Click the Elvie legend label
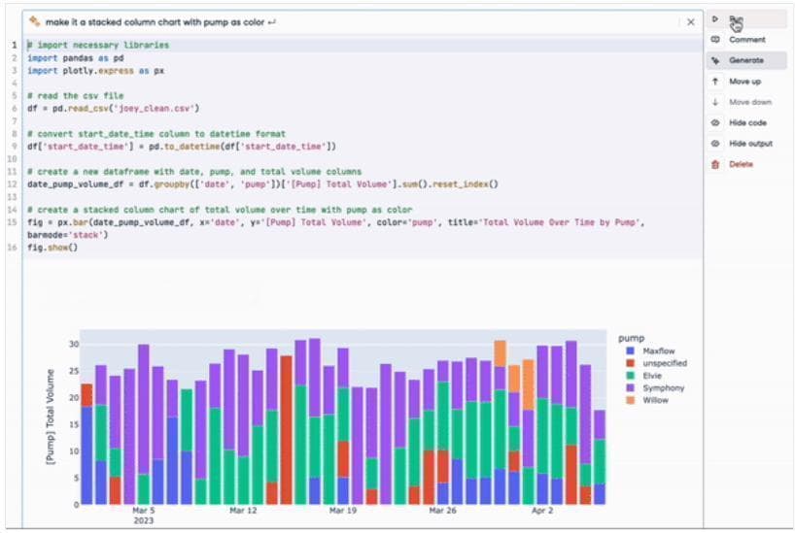 (652, 376)
